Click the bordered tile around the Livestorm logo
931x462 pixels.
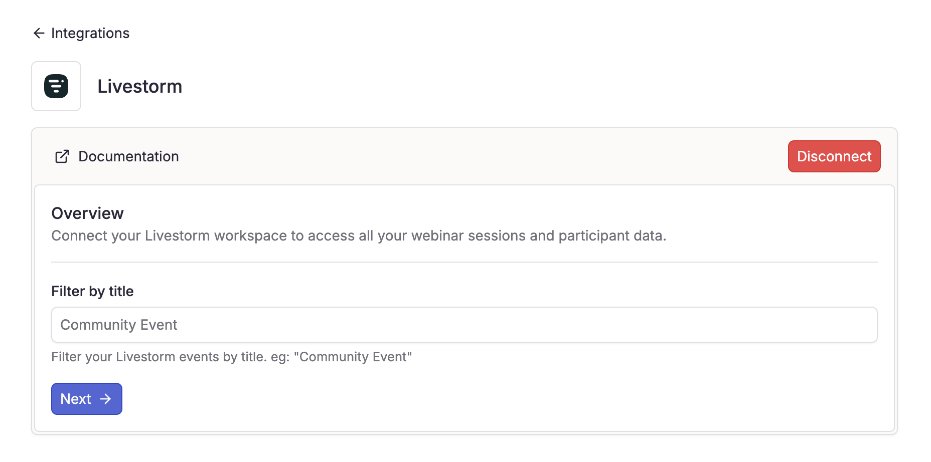[56, 86]
